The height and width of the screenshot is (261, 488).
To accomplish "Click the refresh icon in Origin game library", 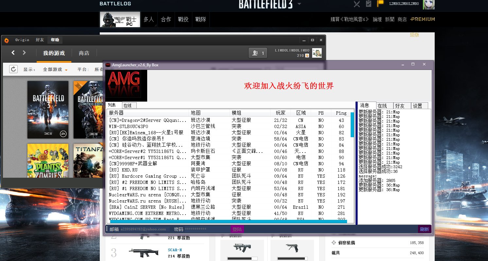I will click(13, 69).
